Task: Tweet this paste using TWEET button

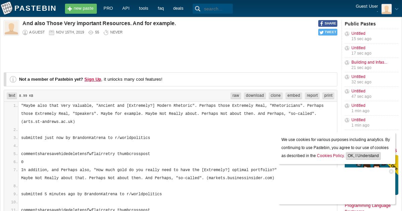Action: point(328,32)
